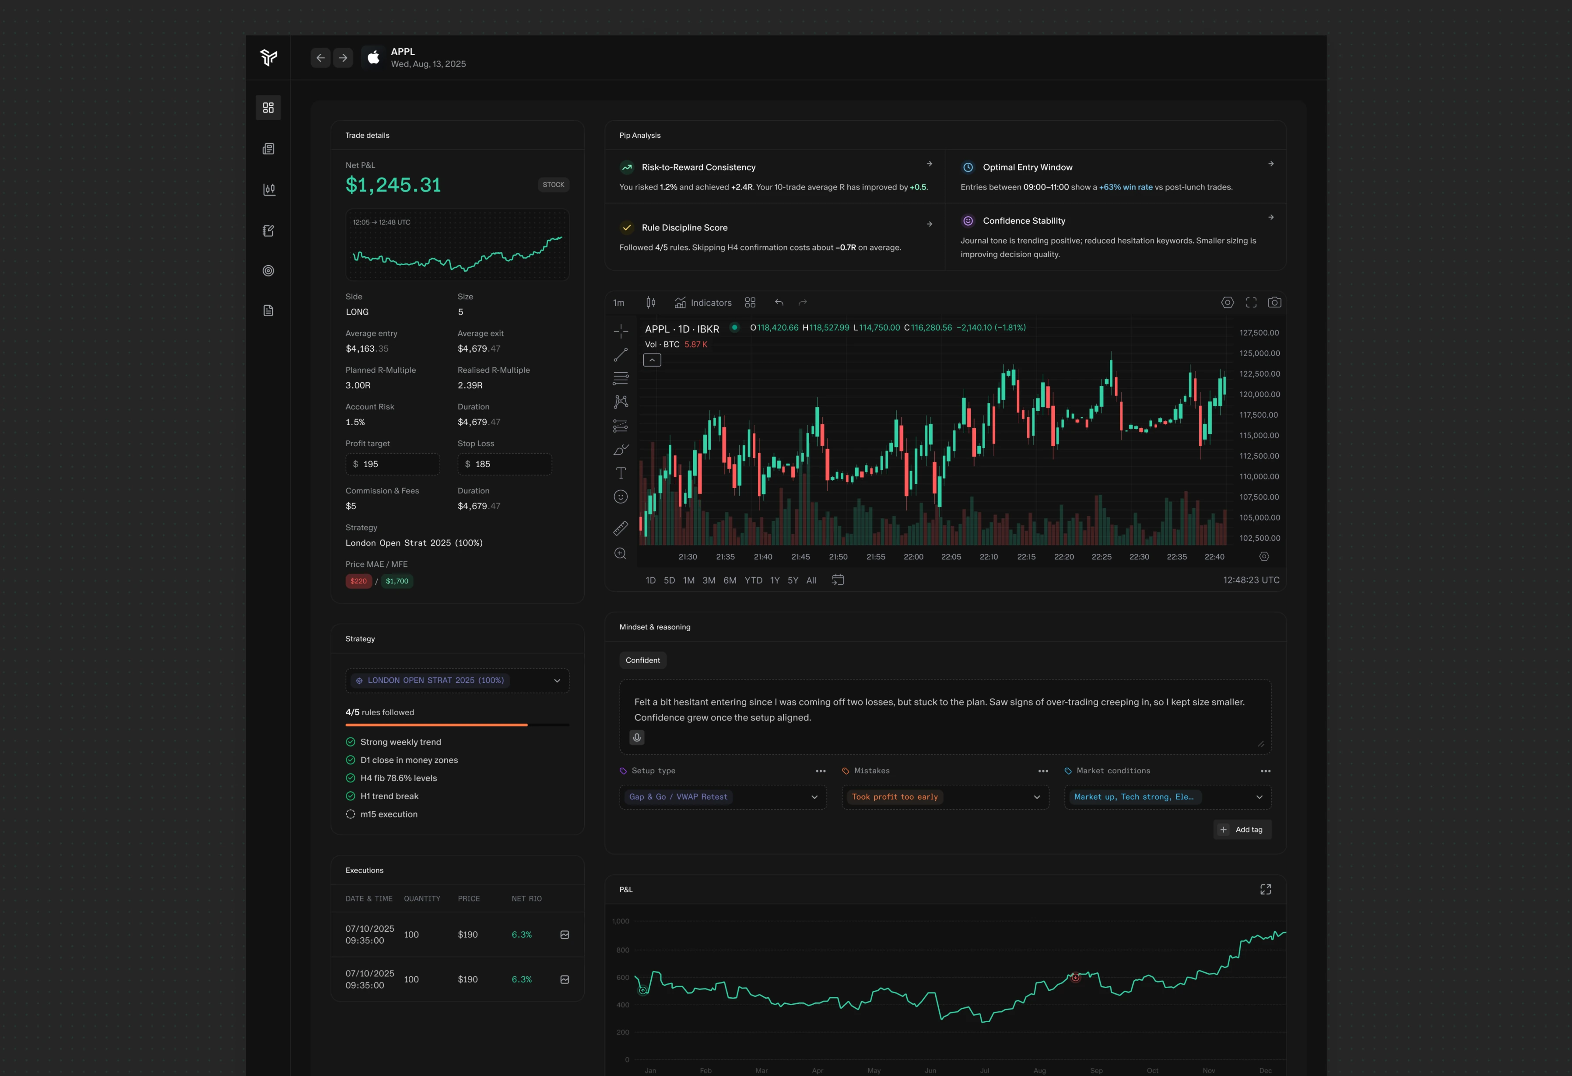Enter fullscreen chart mode

coord(1251,303)
